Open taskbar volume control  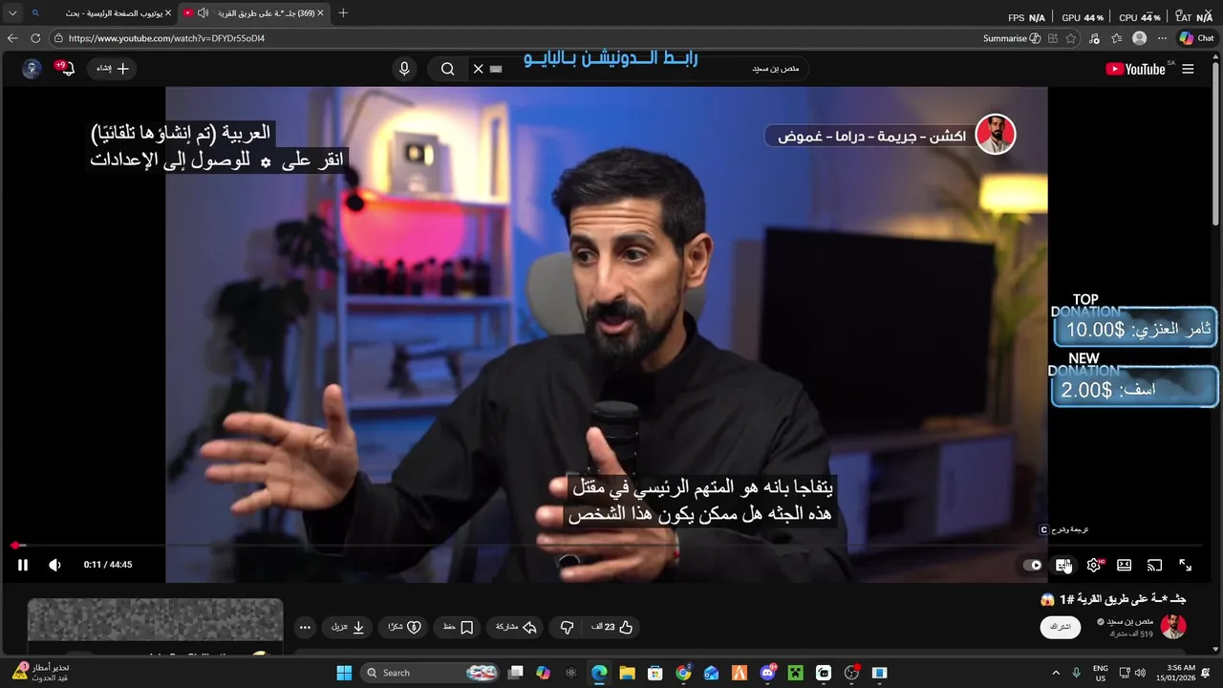coord(1141,673)
